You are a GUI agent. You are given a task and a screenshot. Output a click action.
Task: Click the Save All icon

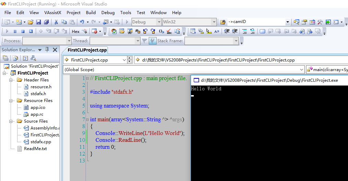(x=46, y=22)
